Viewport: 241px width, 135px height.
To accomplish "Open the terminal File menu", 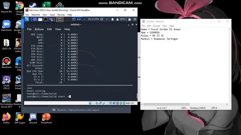I will coord(29,29).
